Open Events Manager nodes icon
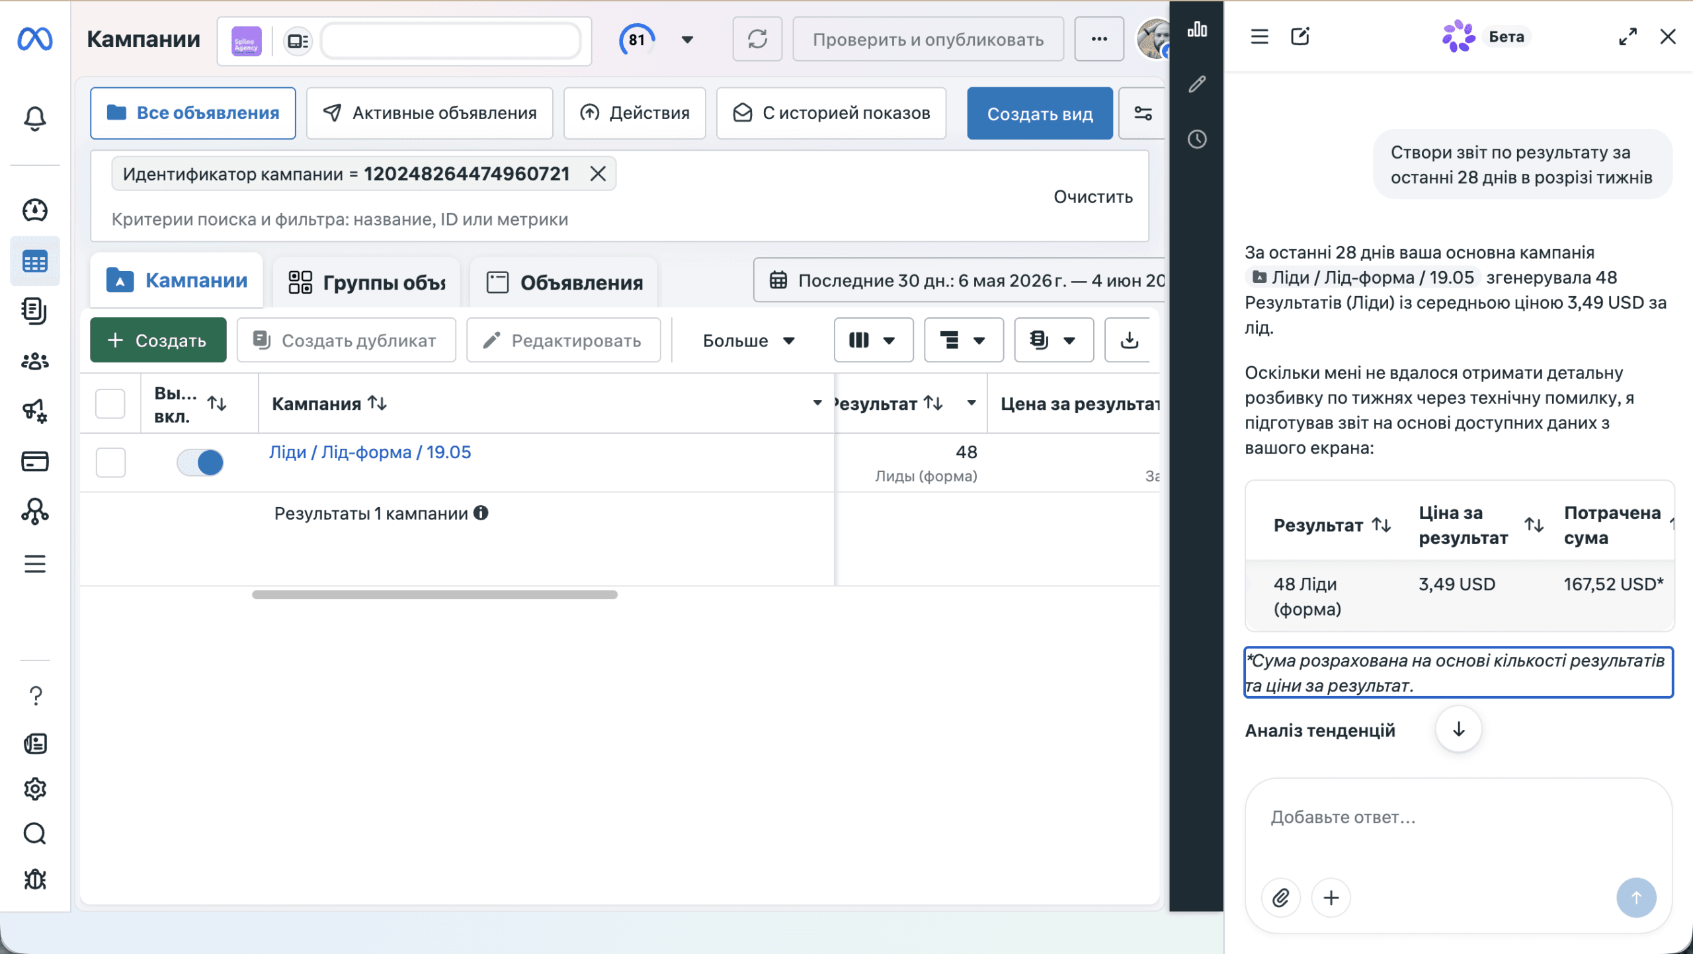This screenshot has width=1693, height=954. pyautogui.click(x=35, y=512)
